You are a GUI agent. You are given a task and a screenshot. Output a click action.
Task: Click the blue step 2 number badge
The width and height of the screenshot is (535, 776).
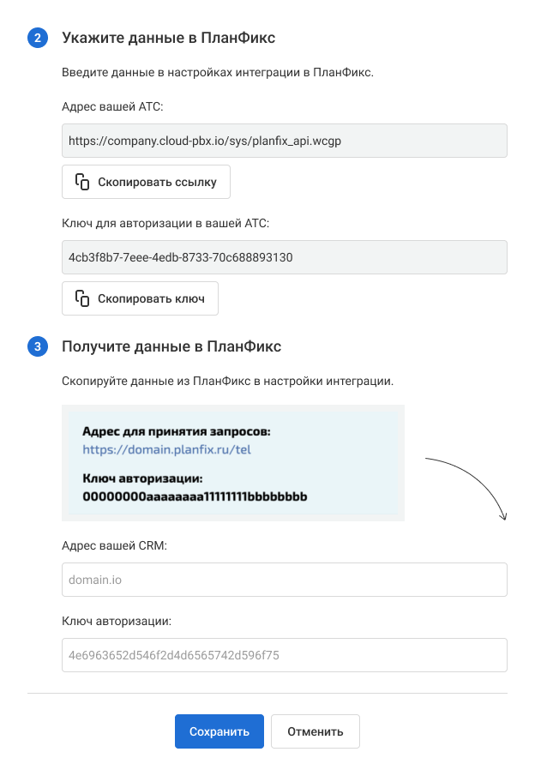pyautogui.click(x=38, y=38)
